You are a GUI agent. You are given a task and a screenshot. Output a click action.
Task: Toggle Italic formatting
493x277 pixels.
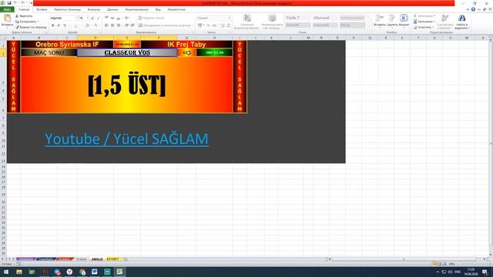[x=59, y=25]
